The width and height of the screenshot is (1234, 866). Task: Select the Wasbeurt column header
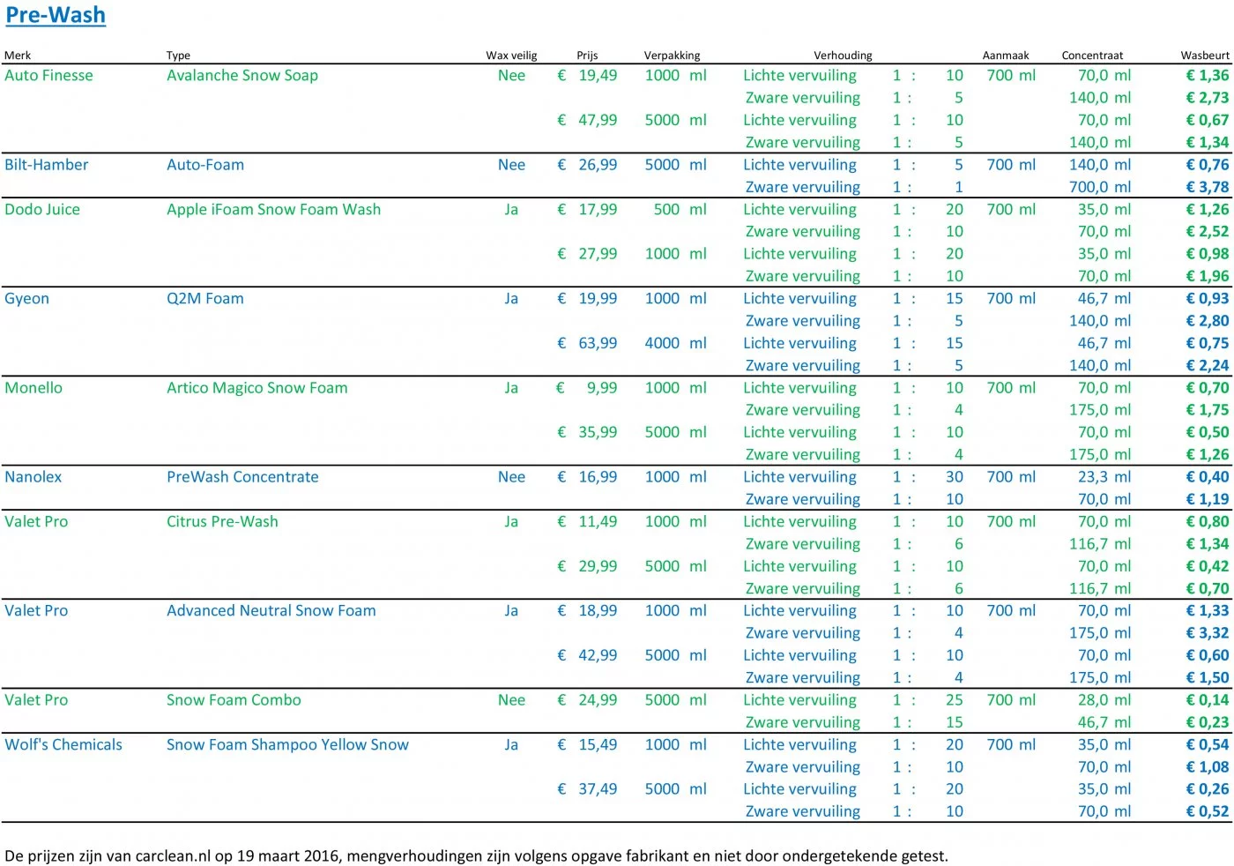point(1205,55)
